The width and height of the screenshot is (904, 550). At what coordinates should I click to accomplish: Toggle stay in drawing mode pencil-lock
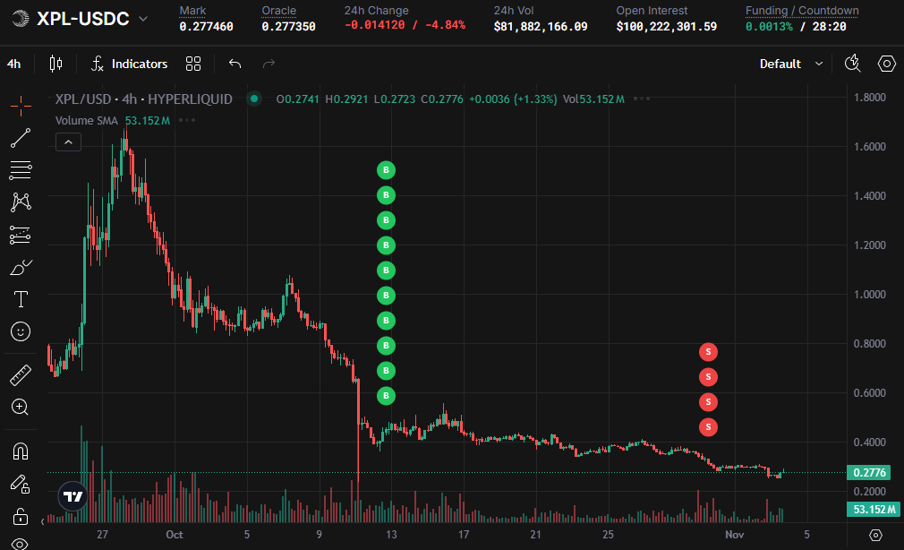21,485
